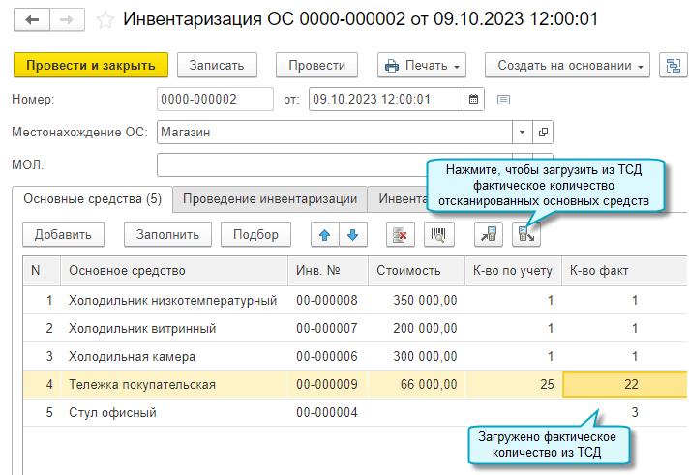This screenshot has height=475, width=689.
Task: Open calendar picker next to date field
Action: (474, 99)
